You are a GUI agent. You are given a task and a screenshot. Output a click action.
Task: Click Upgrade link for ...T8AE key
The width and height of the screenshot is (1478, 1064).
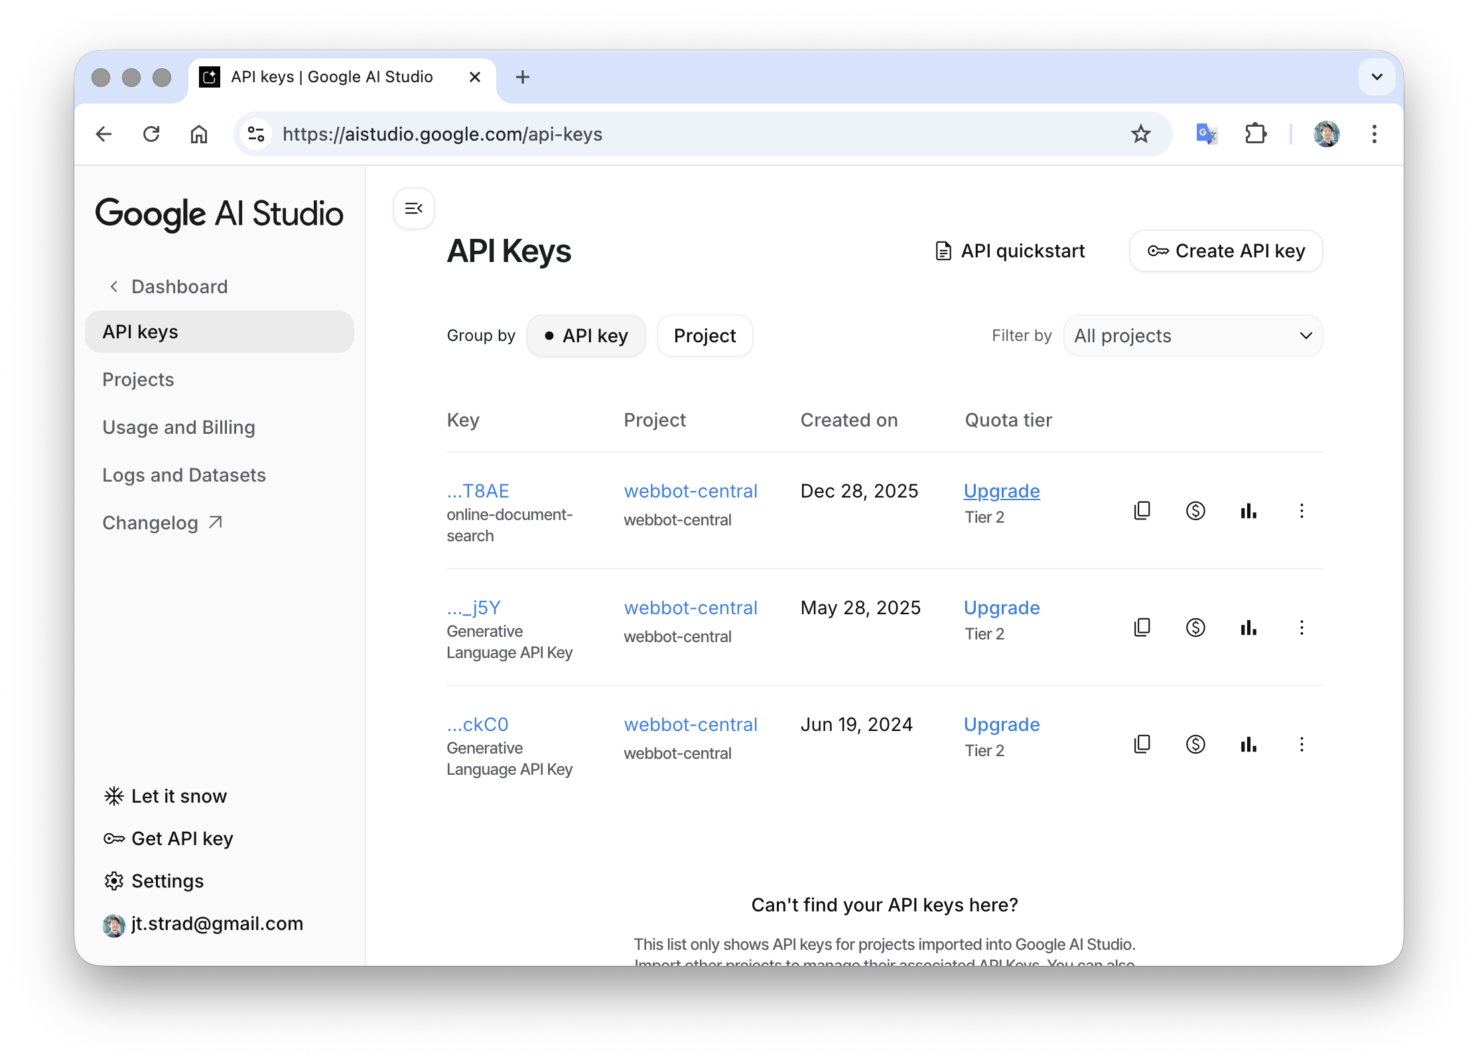tap(1001, 491)
